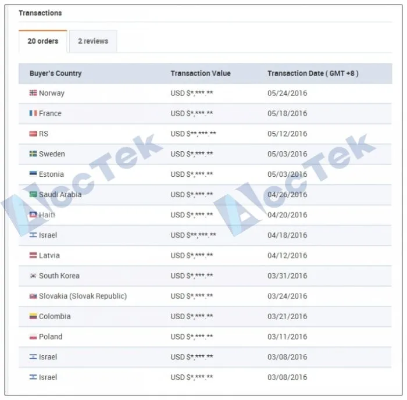Click the Saudi Arabia flag icon
Viewport: 407px width, 400px height.
click(x=33, y=195)
